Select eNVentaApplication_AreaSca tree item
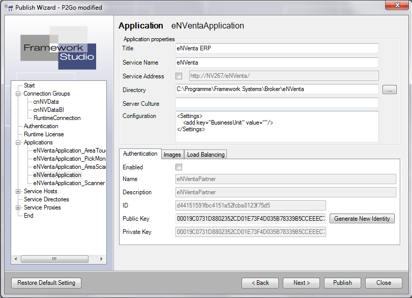This screenshot has width=412, height=298. click(69, 167)
